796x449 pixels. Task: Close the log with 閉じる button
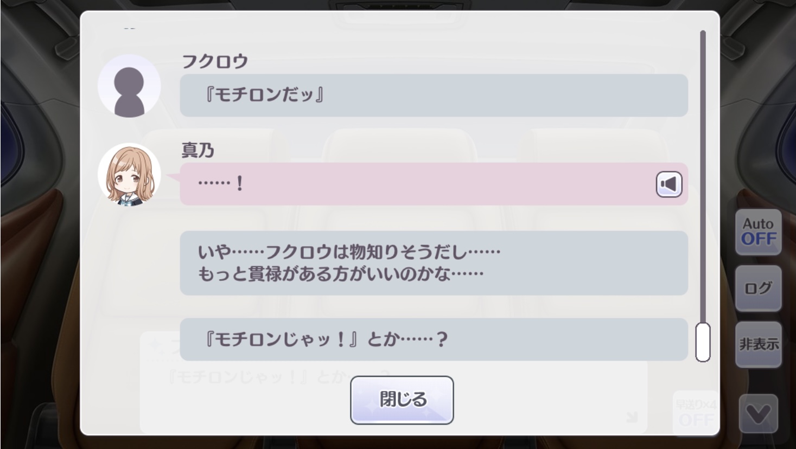click(x=402, y=400)
